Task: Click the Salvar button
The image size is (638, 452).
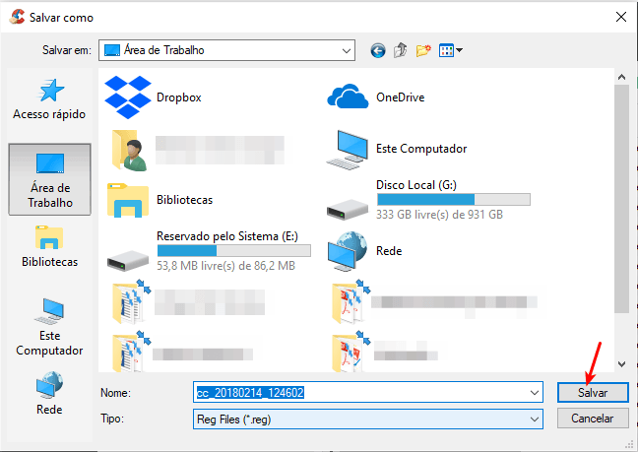Action: click(x=593, y=393)
